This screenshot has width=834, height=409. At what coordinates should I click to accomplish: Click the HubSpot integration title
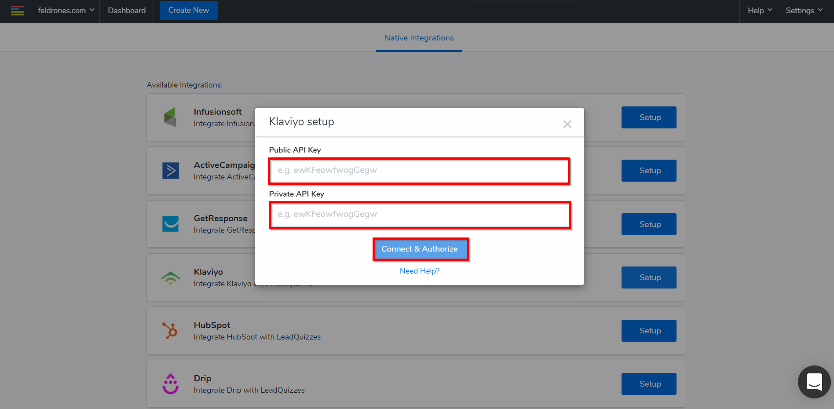212,325
